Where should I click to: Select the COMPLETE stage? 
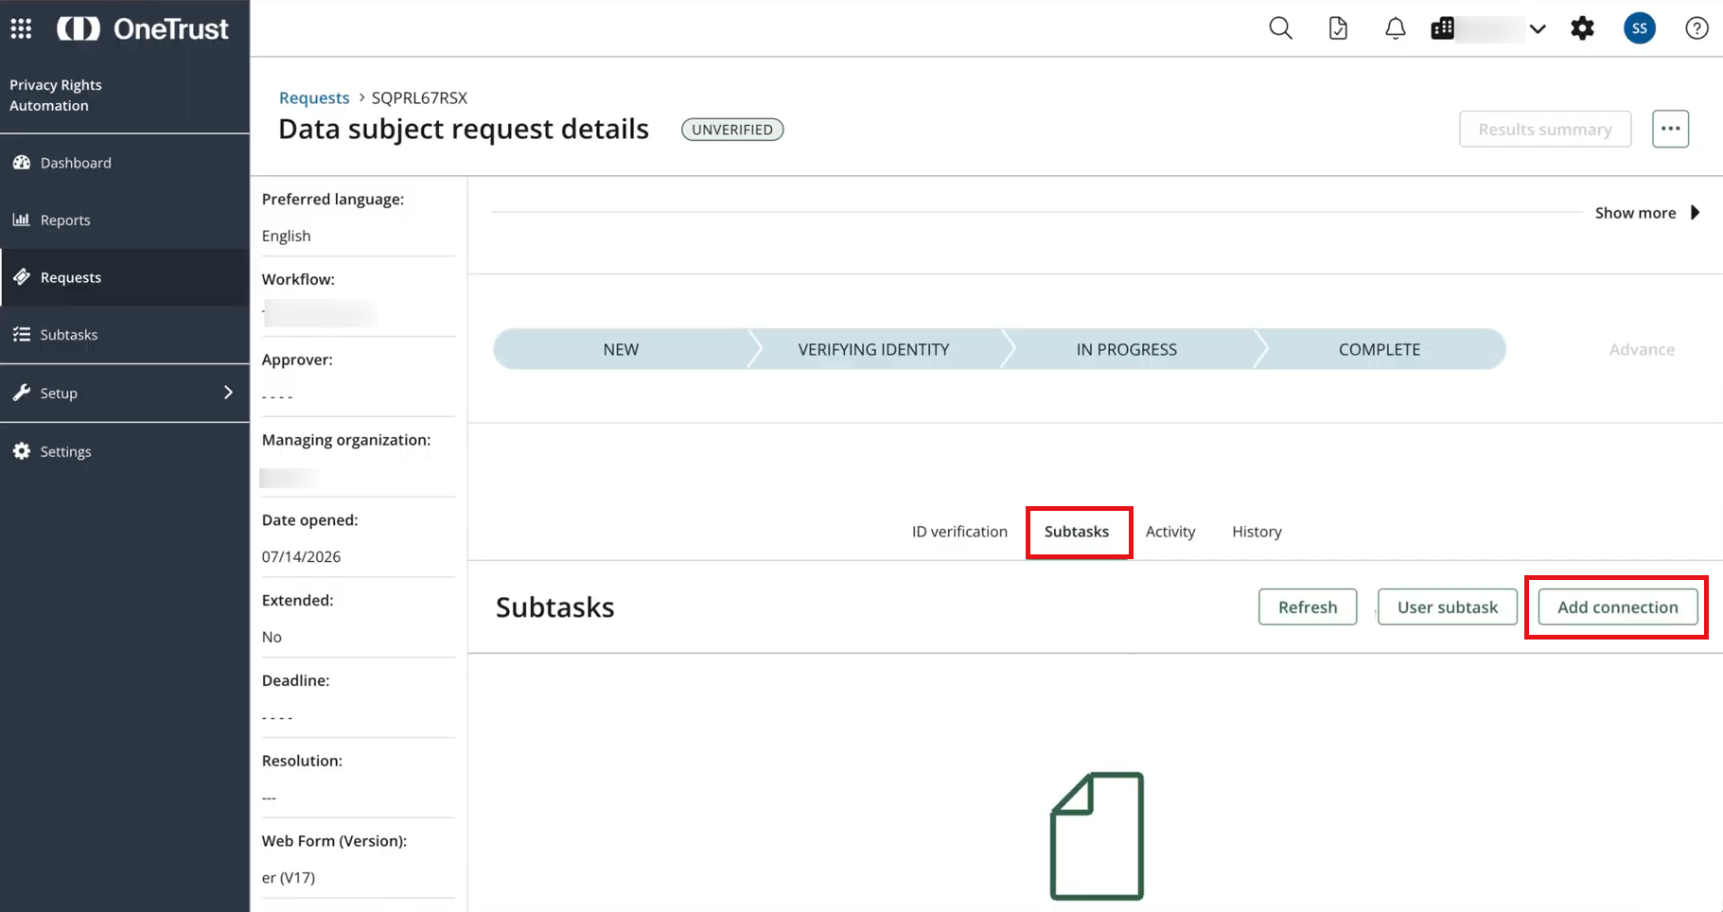pyautogui.click(x=1380, y=349)
